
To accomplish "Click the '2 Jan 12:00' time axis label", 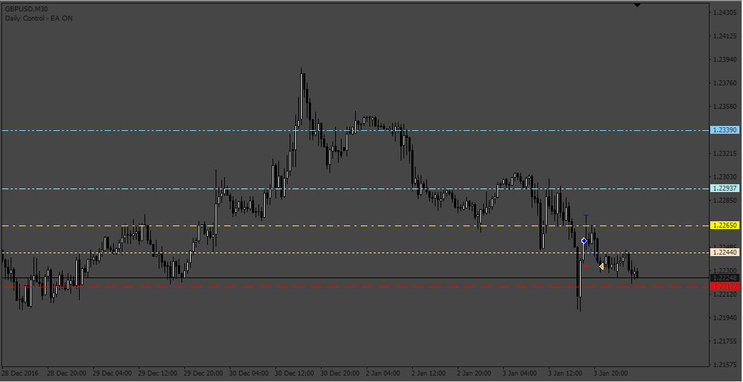I will point(429,373).
